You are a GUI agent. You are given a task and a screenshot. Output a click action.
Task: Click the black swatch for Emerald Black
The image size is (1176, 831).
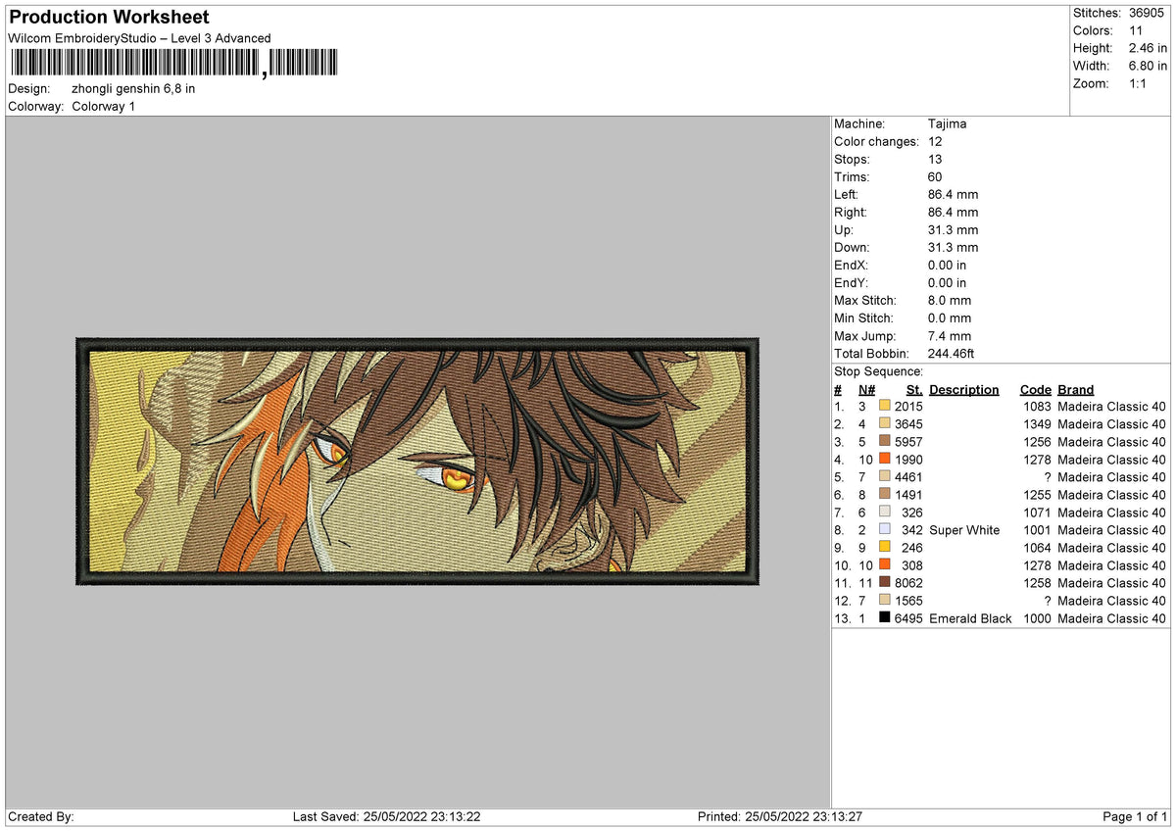(885, 618)
